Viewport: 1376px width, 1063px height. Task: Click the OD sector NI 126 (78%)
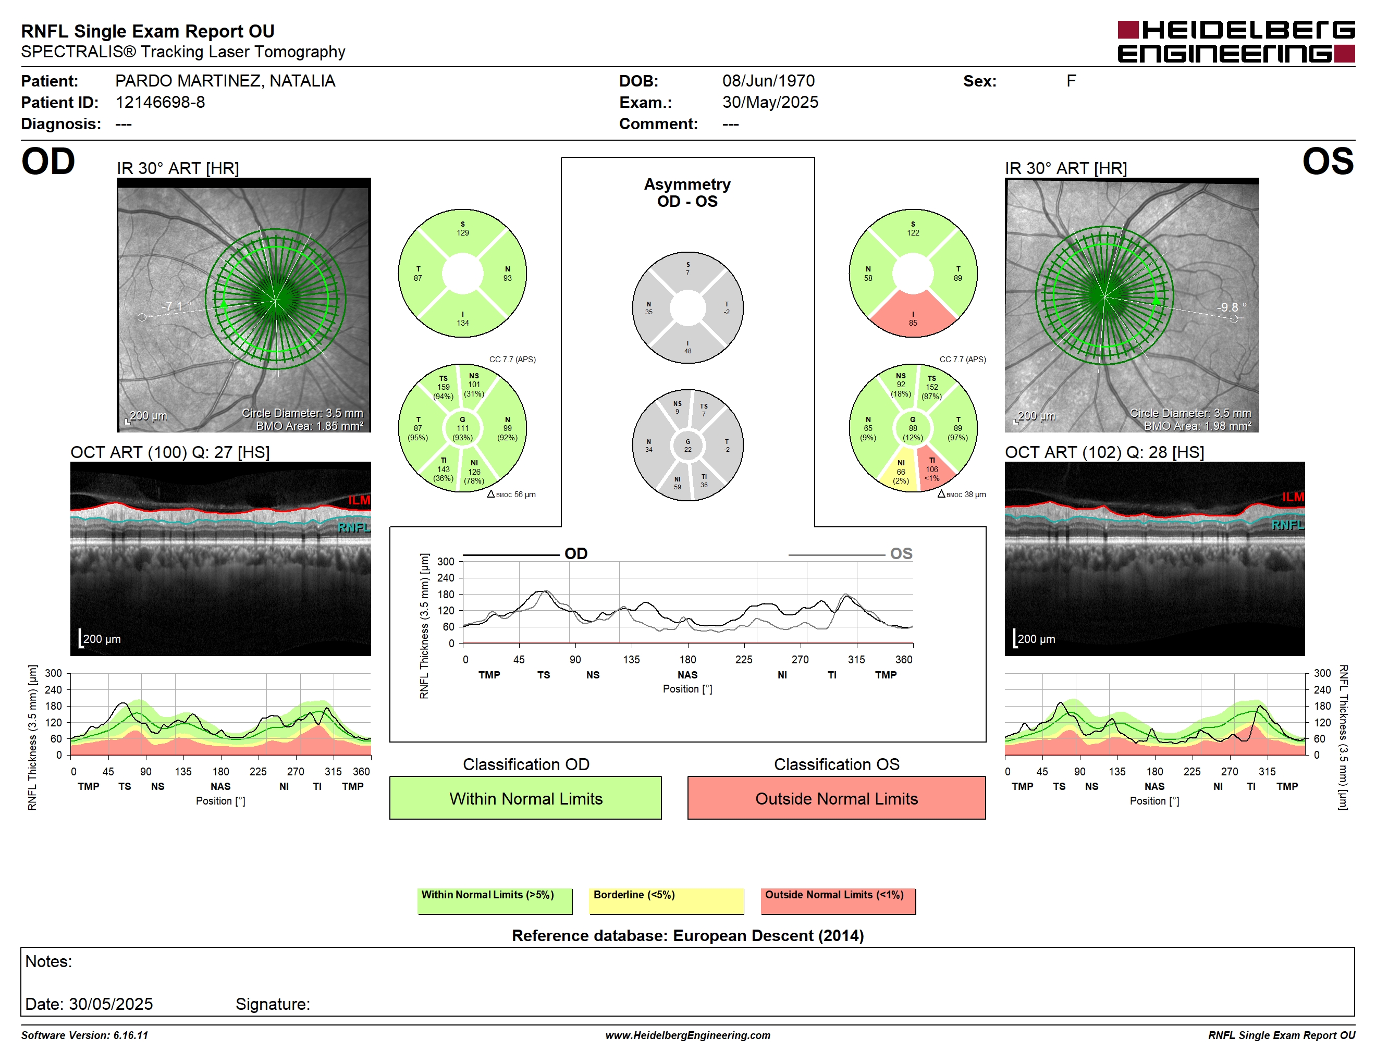[x=474, y=472]
